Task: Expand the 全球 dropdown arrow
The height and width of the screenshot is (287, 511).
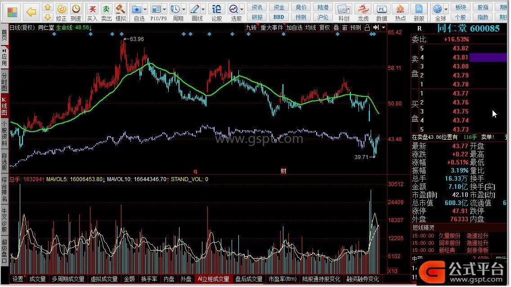Action: [x=446, y=9]
